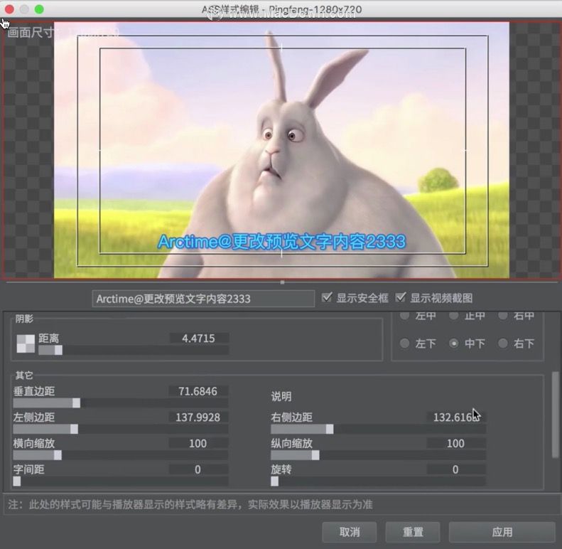Screen dimensions: 562x549
Task: Click the 字间距 slider
Action: (x=121, y=481)
